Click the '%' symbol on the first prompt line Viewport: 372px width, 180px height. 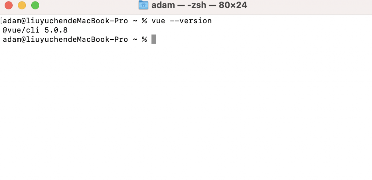point(145,21)
